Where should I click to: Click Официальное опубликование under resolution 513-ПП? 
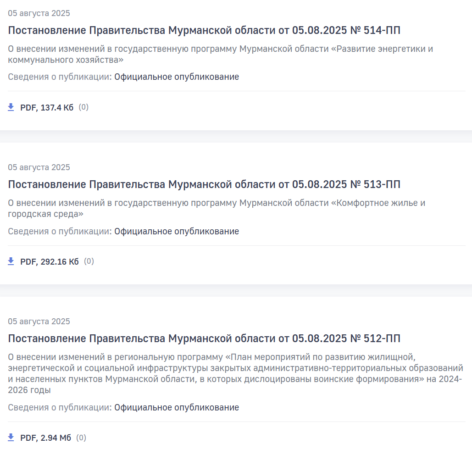pos(177,231)
